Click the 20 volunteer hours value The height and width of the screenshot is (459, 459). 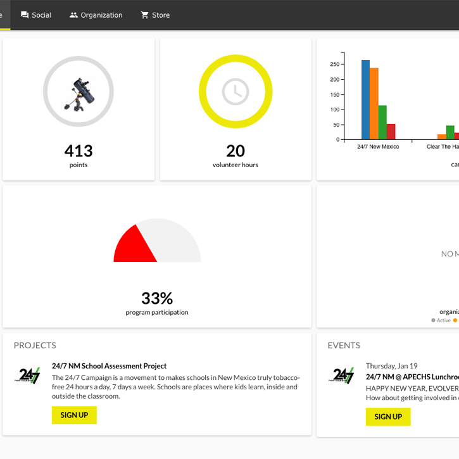(236, 151)
